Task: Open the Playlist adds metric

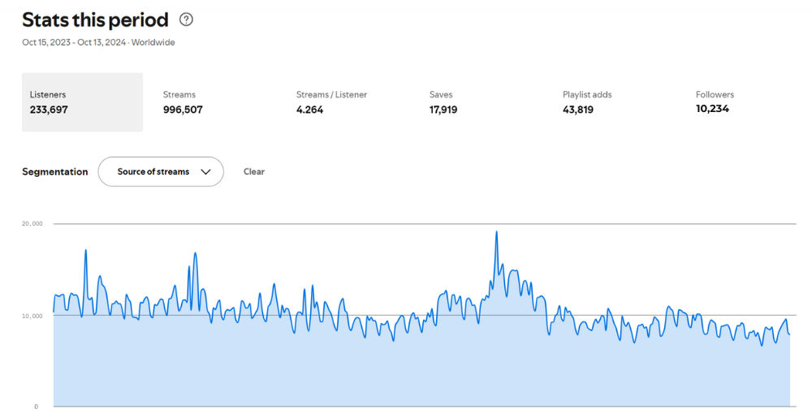Action: [587, 102]
